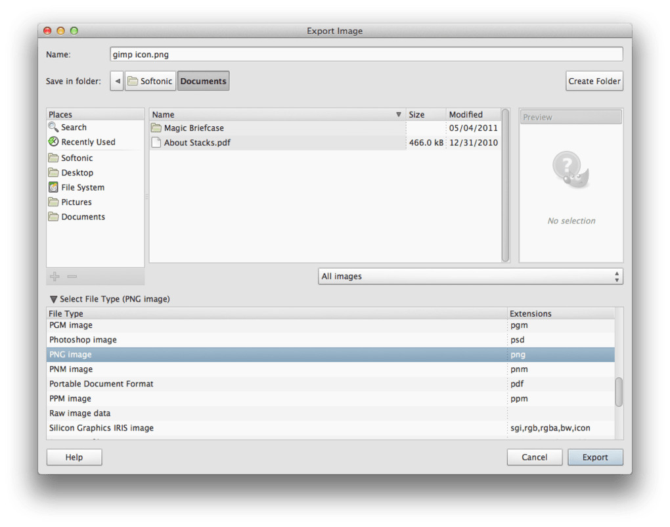Cancel the Export Image dialog
The height and width of the screenshot is (527, 670).
coord(534,457)
